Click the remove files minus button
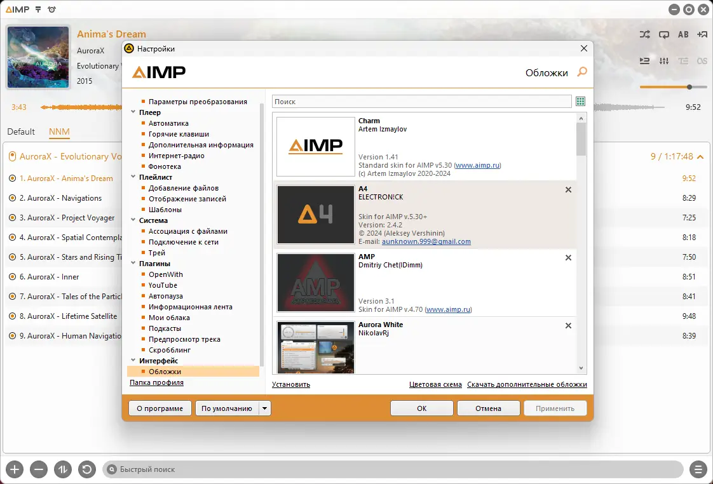Image resolution: width=713 pixels, height=484 pixels. pos(39,469)
